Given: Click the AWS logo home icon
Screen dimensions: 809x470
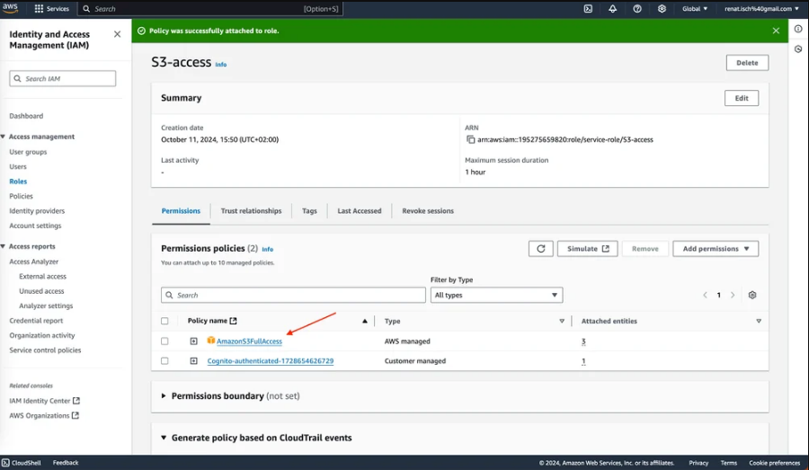Looking at the screenshot, I should pos(10,8).
